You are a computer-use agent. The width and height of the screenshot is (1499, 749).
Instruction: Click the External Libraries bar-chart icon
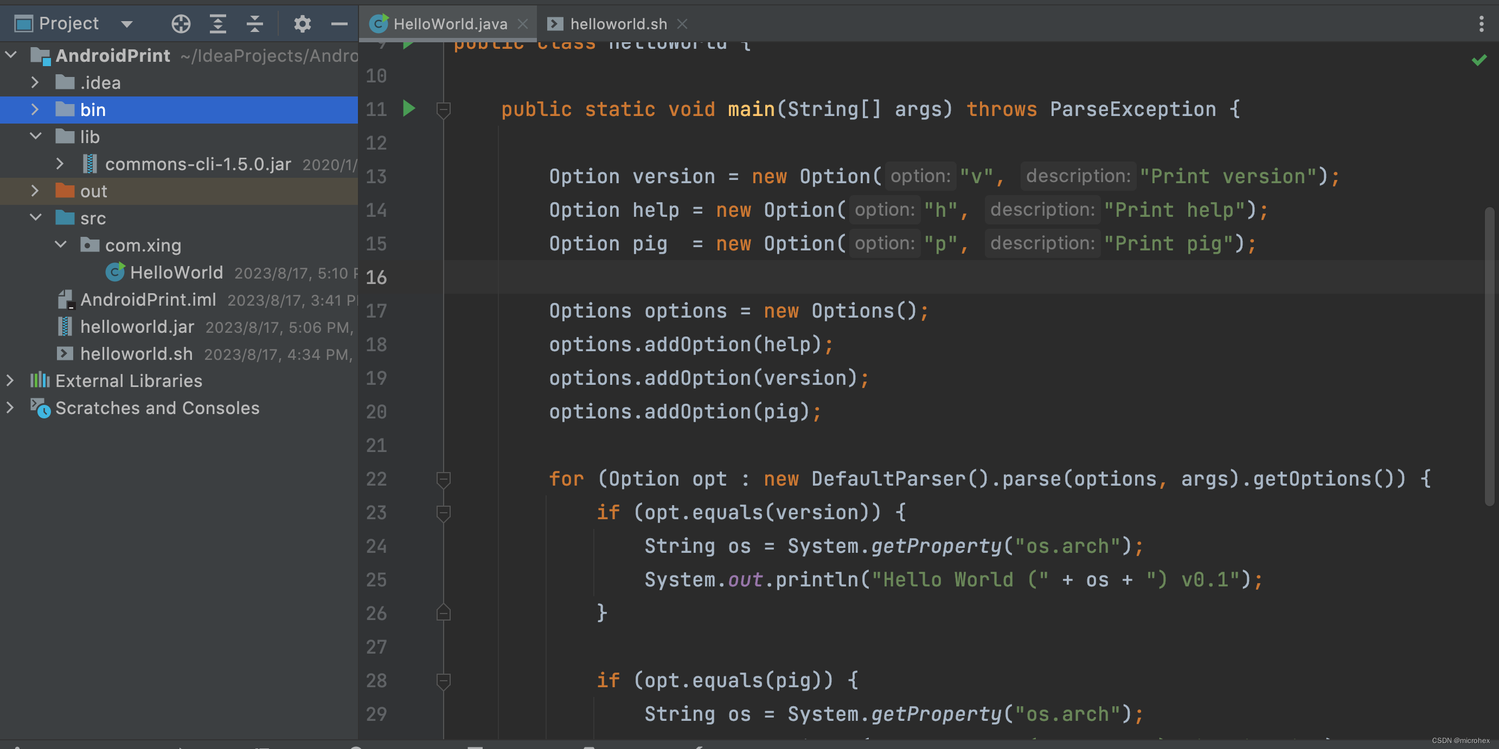click(40, 380)
